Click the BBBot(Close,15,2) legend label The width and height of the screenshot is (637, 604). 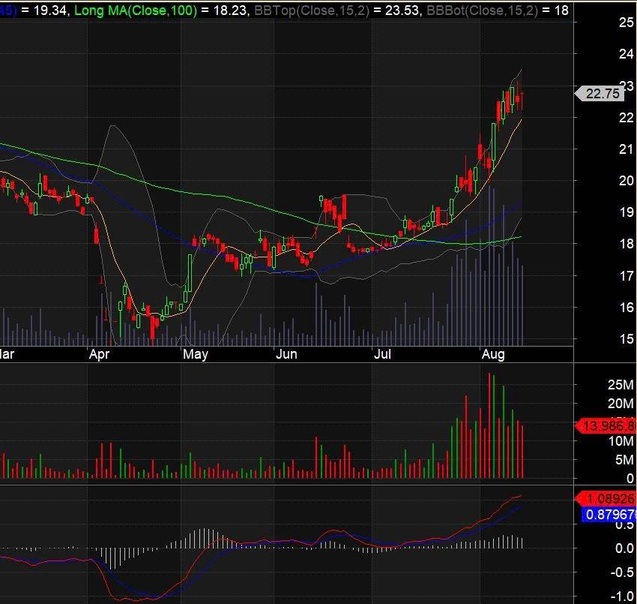pos(482,11)
